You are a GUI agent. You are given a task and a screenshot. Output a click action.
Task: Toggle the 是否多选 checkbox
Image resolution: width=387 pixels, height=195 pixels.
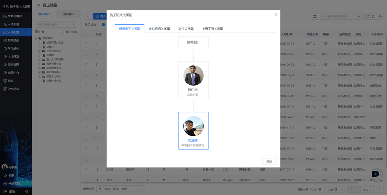pos(63,32)
